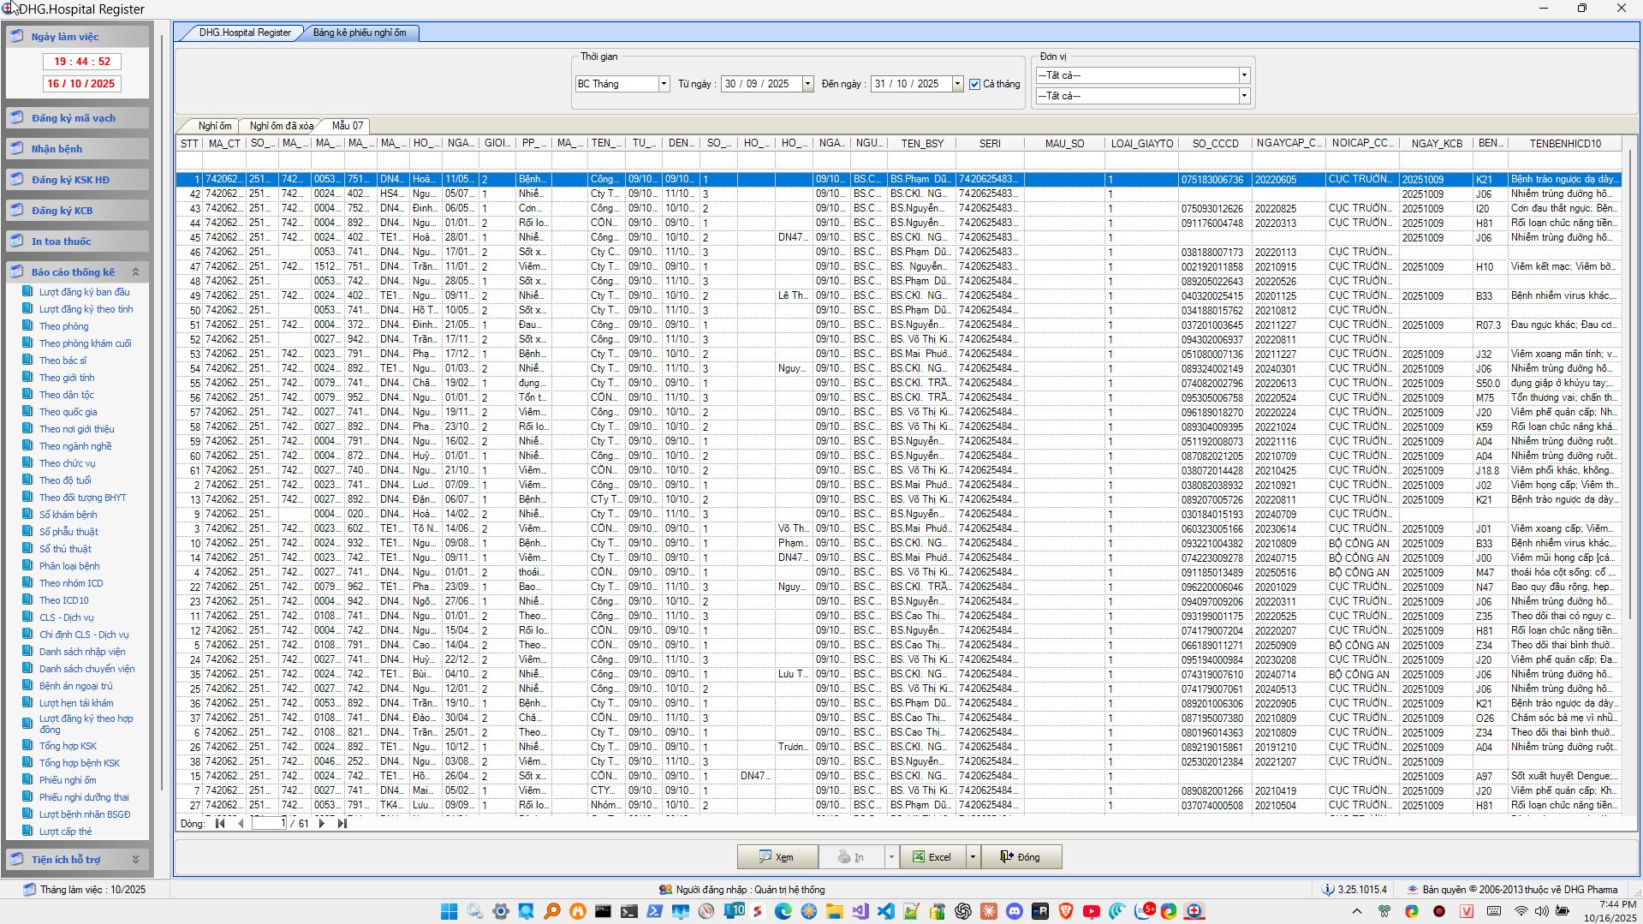
Task: Open Discord from the taskbar
Action: [1014, 911]
